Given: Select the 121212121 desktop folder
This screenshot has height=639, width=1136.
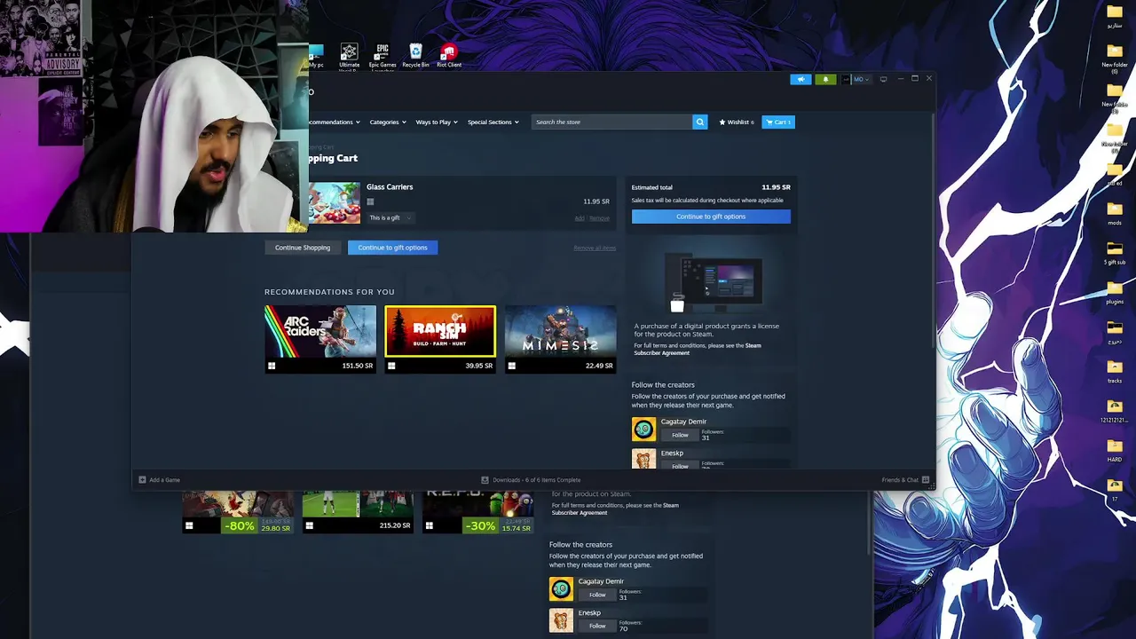Looking at the screenshot, I should (1115, 411).
